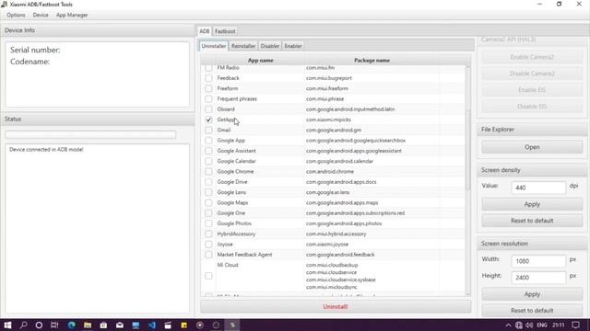Click the Status progress bar
590x331 pixels.
(90, 135)
